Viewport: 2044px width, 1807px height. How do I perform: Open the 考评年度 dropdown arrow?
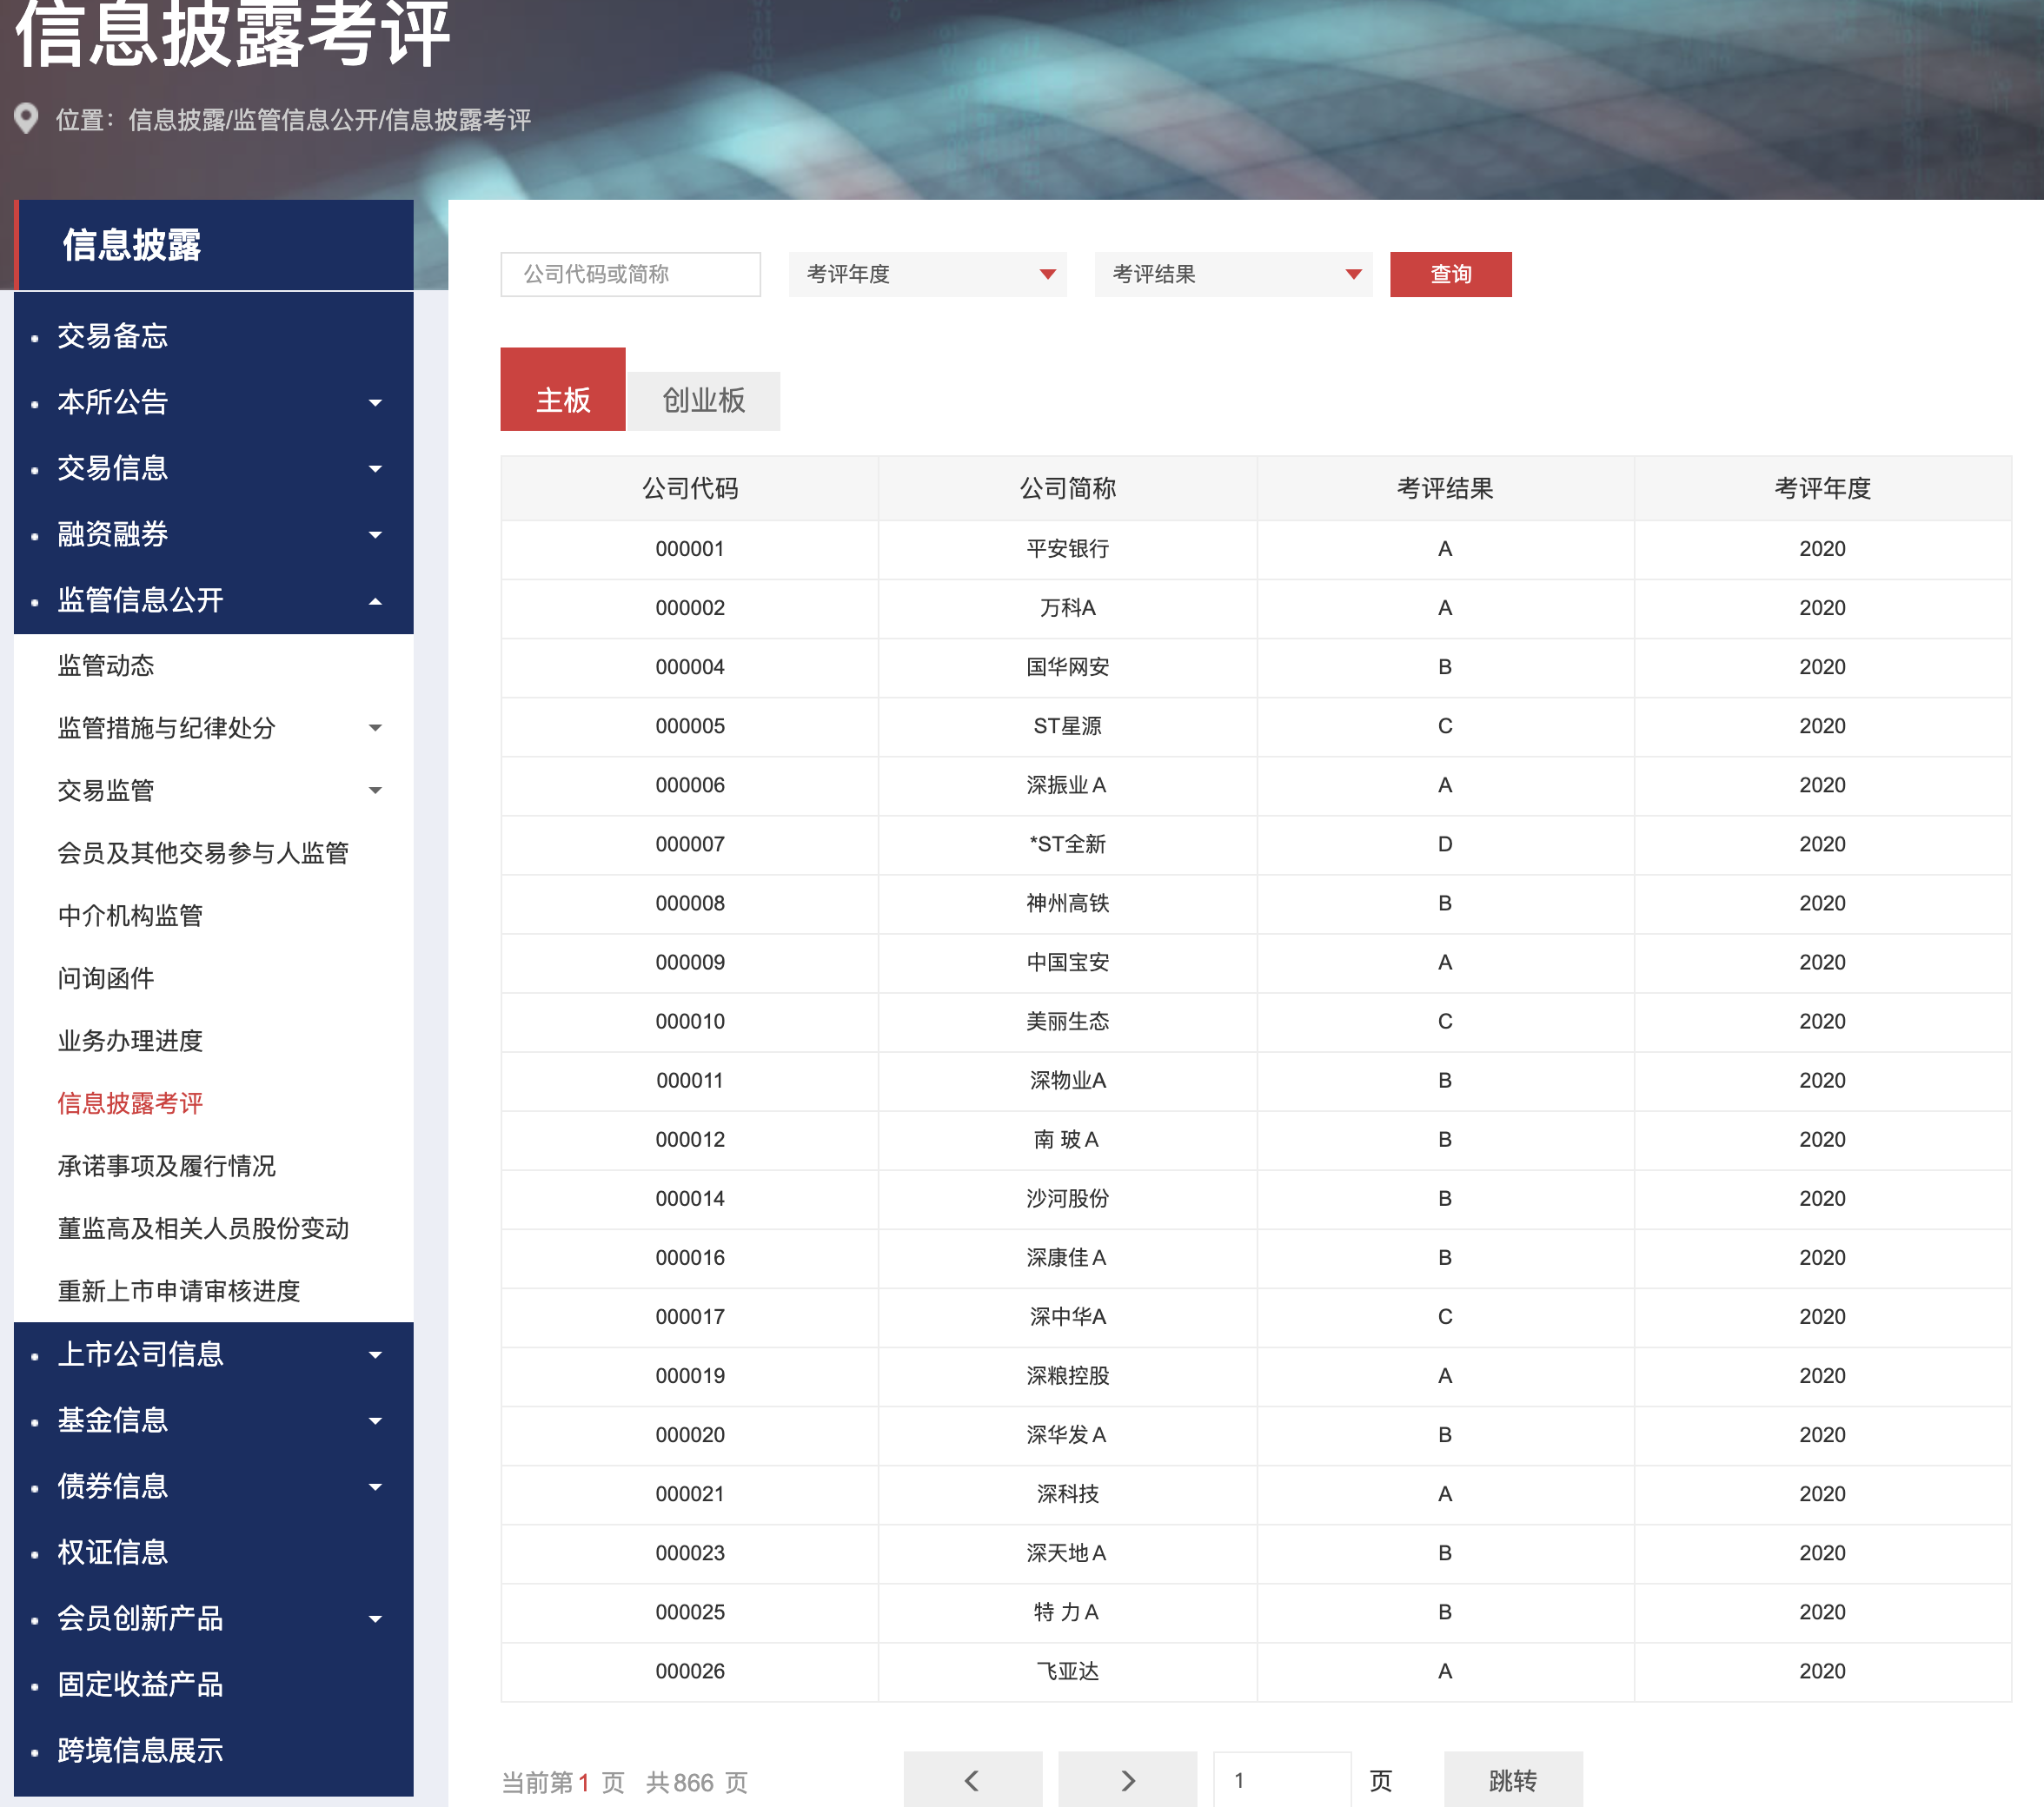[1047, 274]
